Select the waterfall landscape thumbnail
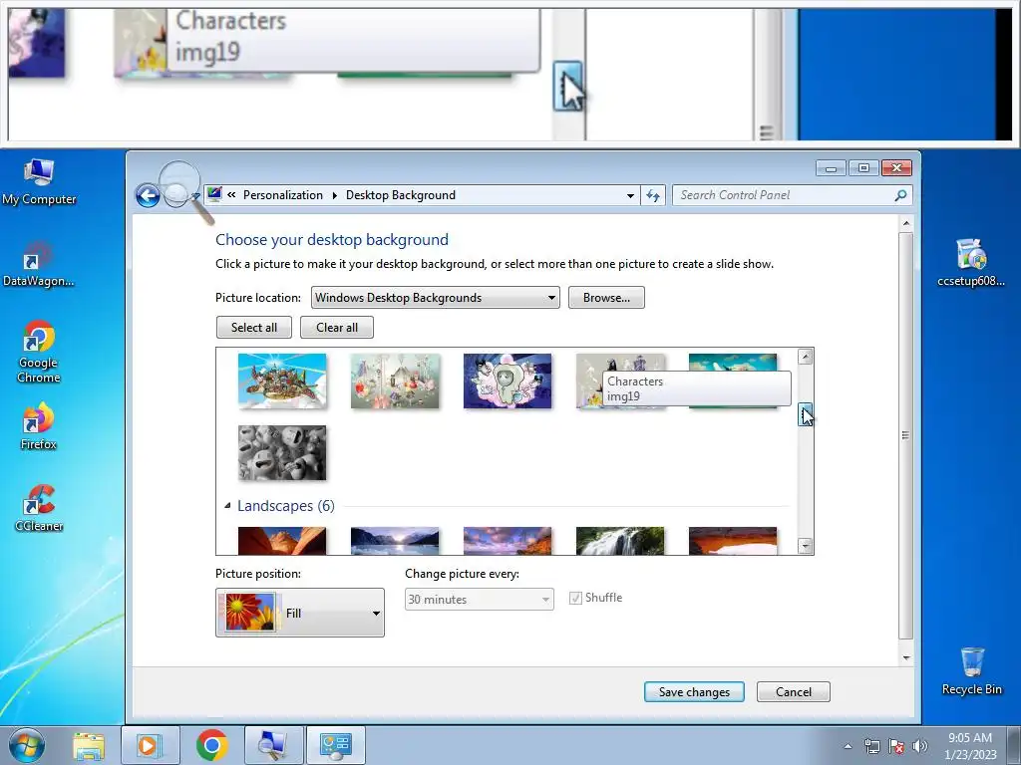This screenshot has height=765, width=1021. pyautogui.click(x=620, y=541)
